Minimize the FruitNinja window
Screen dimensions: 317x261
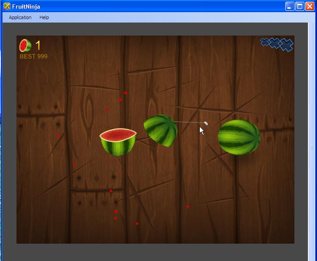click(290, 7)
